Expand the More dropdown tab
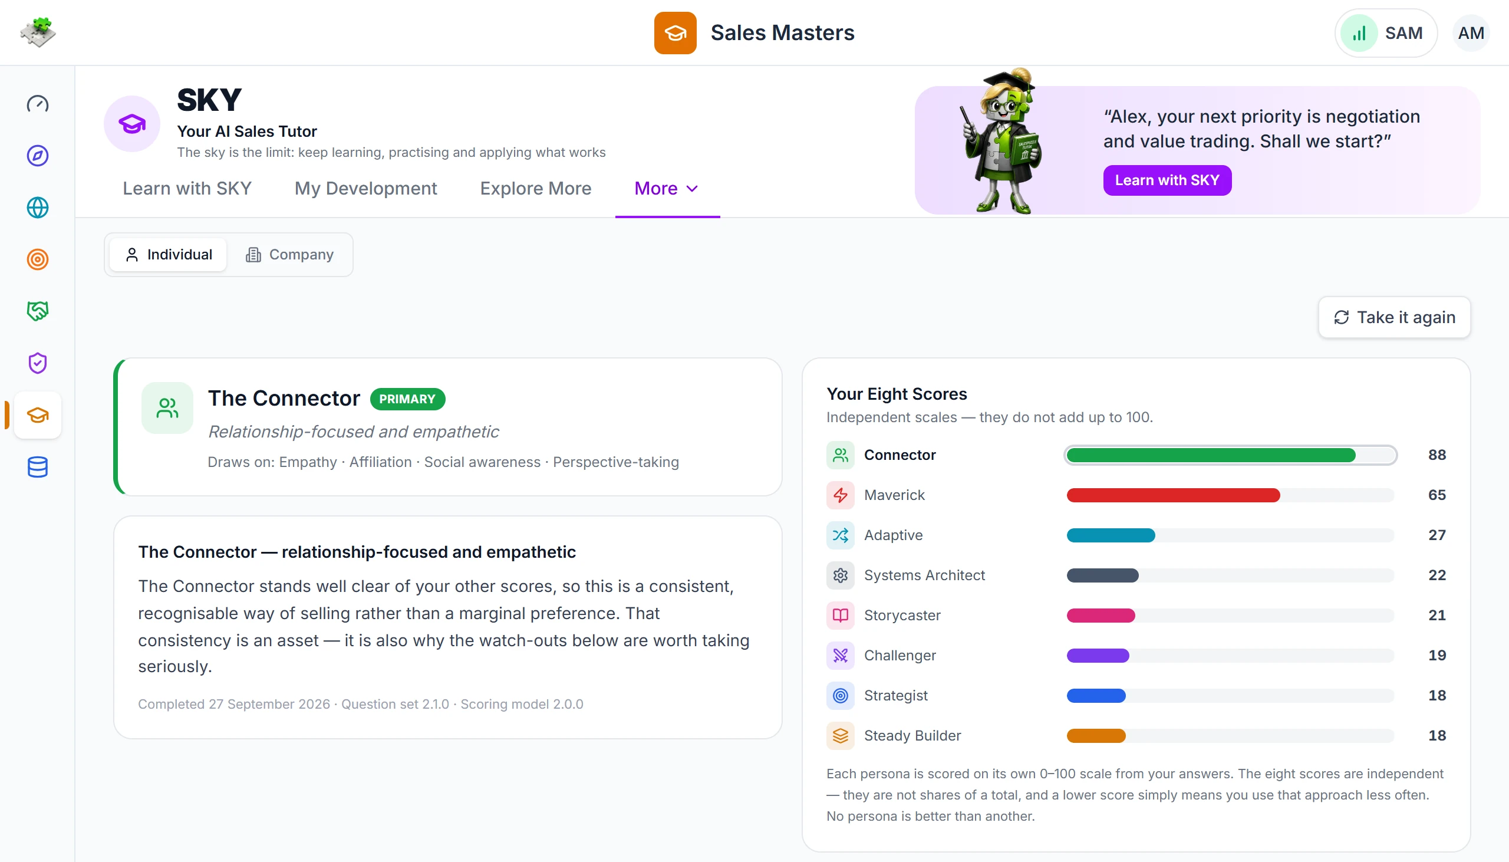The image size is (1509, 862). [667, 188]
